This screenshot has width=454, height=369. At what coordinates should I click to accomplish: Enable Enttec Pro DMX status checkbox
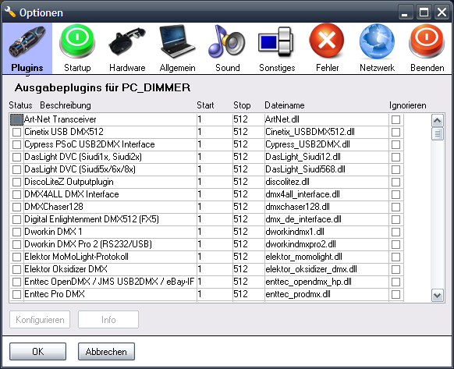click(x=17, y=294)
